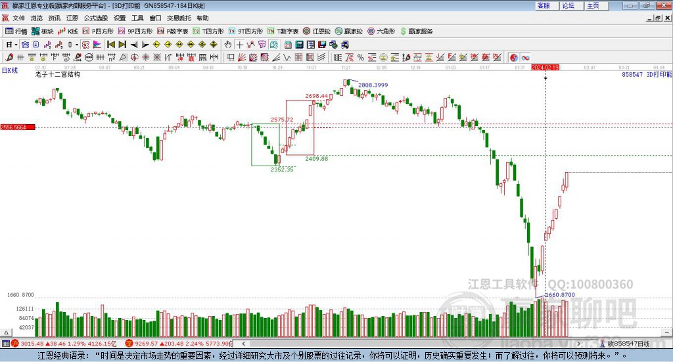Launch the 江恩轮 Gann wheel
The height and width of the screenshot is (362, 673).
click(317, 32)
